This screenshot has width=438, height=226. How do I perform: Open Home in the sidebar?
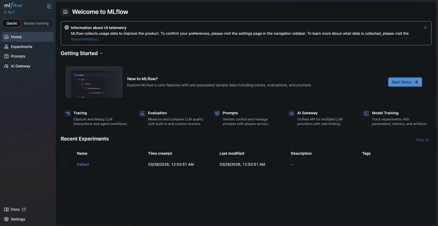(x=28, y=37)
